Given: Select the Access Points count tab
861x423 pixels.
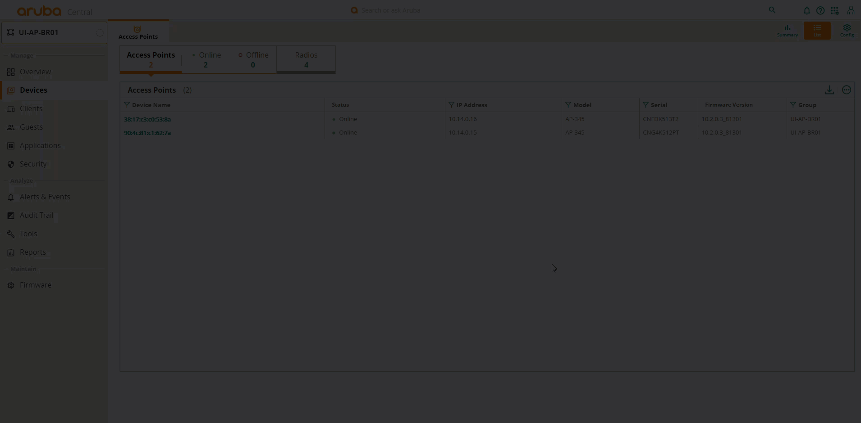Looking at the screenshot, I should tap(151, 59).
